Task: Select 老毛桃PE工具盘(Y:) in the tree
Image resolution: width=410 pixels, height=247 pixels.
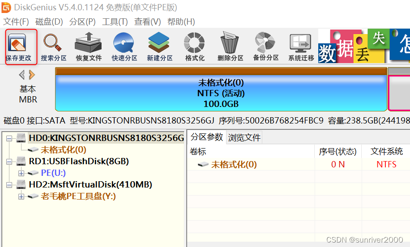Action: click(x=78, y=196)
